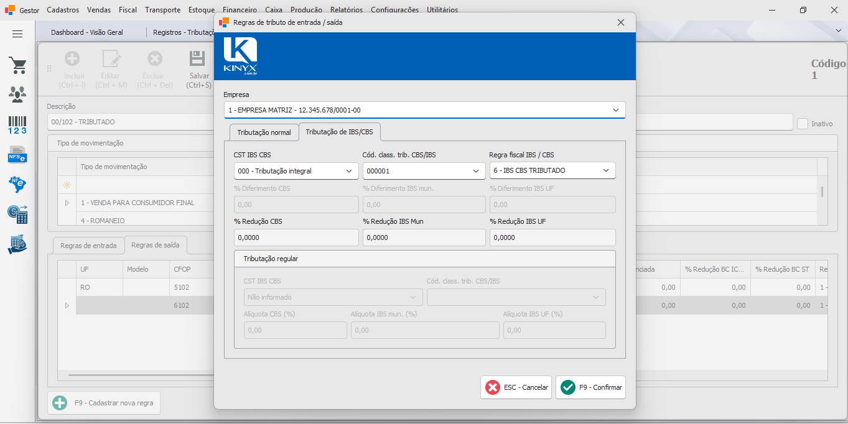Switch to the Tributação normal tab

[x=264, y=132]
